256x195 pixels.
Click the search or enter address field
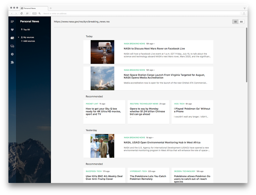coord(141,14)
